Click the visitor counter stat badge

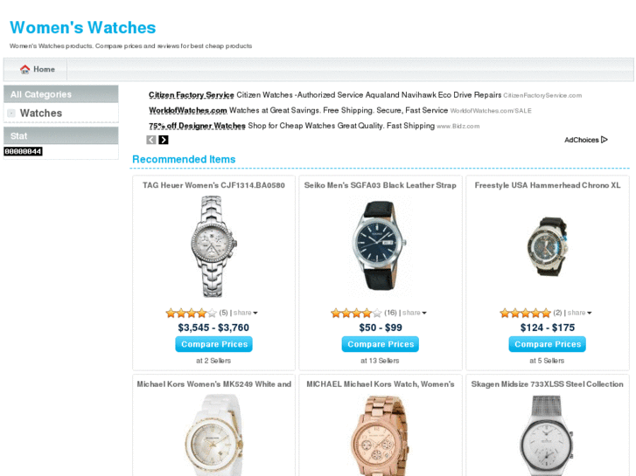coord(23,151)
